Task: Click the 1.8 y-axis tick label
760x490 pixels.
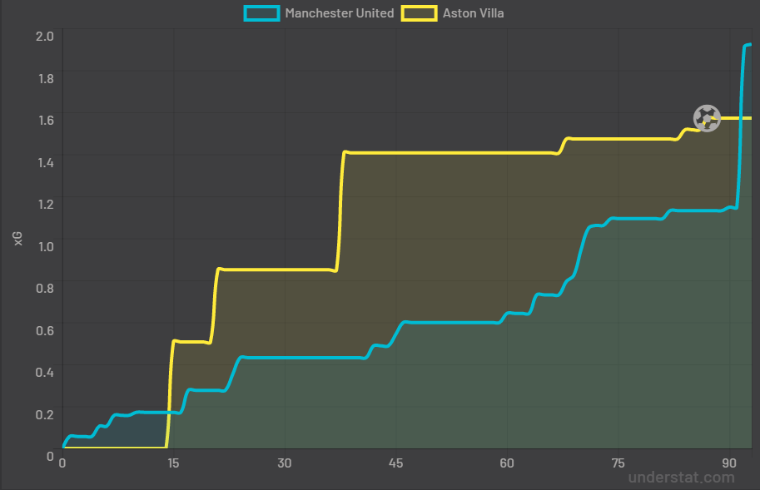Action: click(44, 78)
